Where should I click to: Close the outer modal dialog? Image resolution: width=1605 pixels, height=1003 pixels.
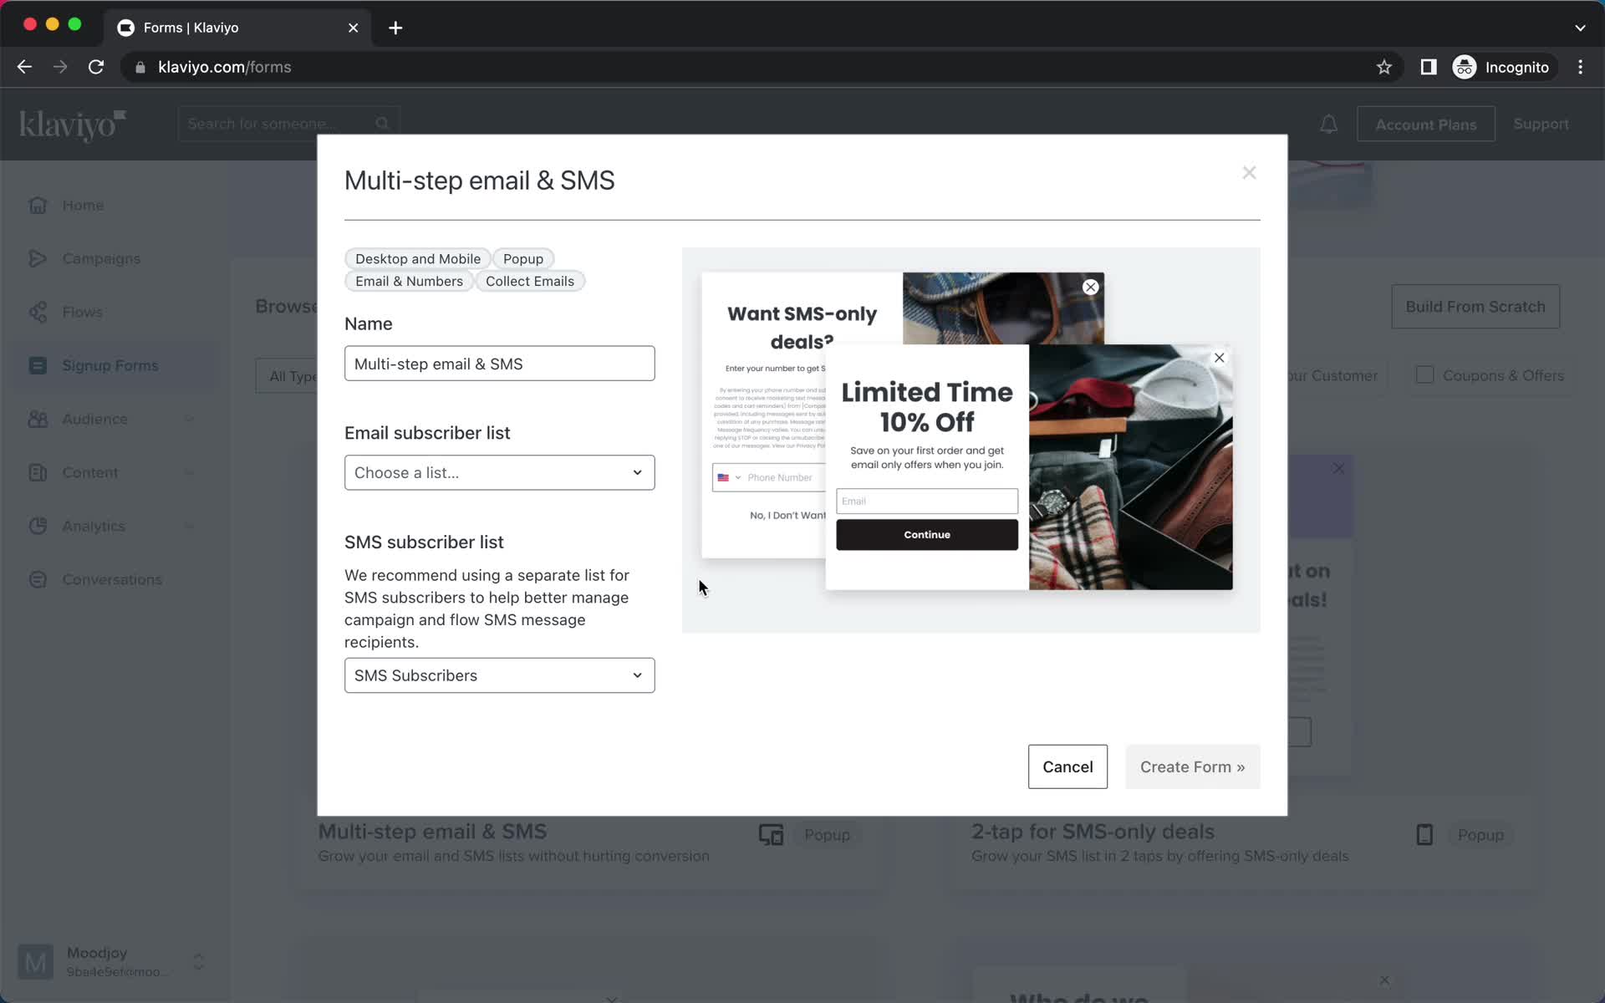tap(1249, 172)
